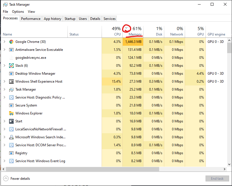Switch to the Startup tab
Viewport: 232px width, 186px height.
click(x=70, y=19)
